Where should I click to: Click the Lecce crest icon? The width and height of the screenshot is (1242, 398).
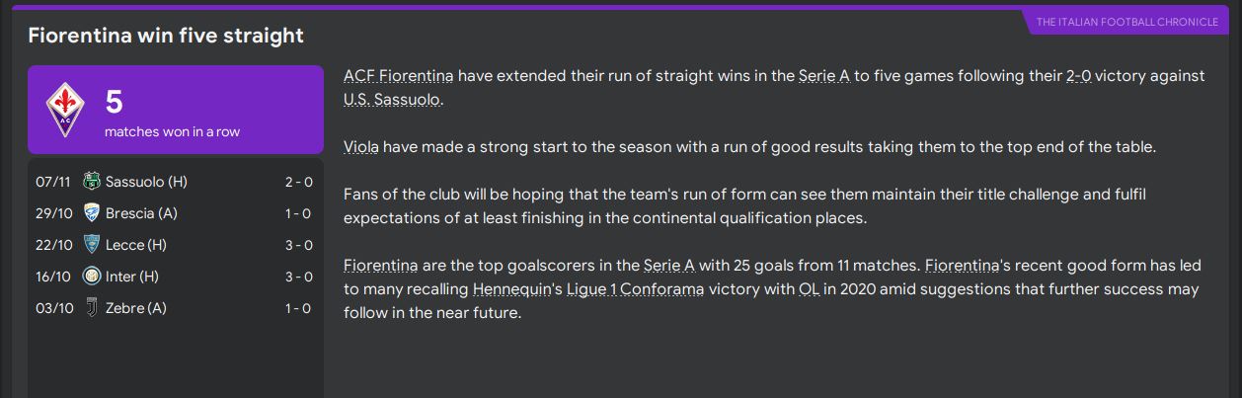coord(92,245)
